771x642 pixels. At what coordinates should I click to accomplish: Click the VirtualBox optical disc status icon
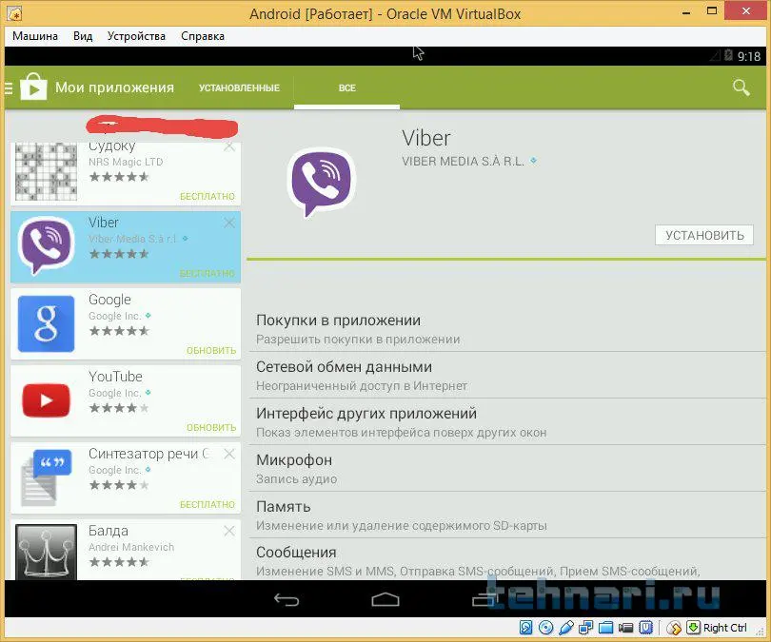click(545, 628)
